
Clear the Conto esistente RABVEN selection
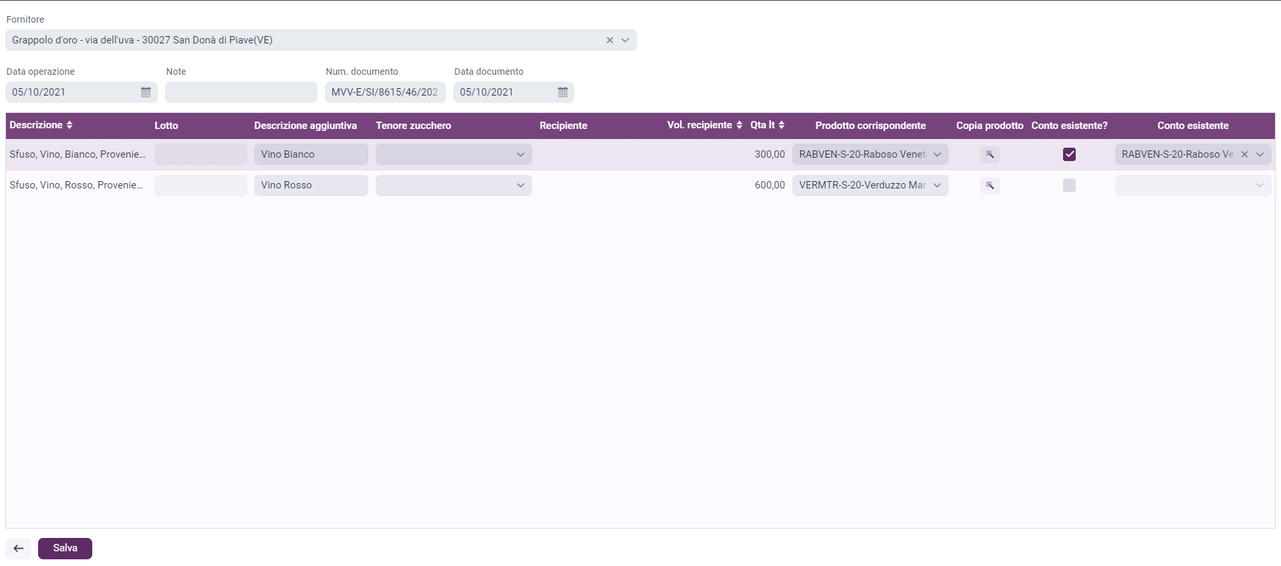[x=1245, y=154]
